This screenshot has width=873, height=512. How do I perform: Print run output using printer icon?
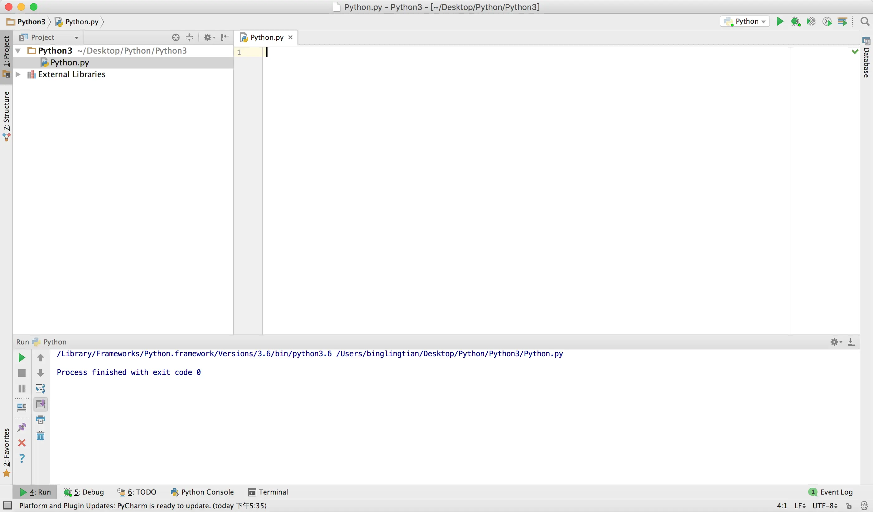[41, 420]
